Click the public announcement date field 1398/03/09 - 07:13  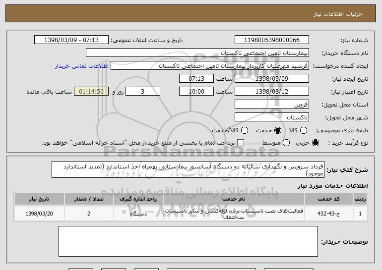71,40
